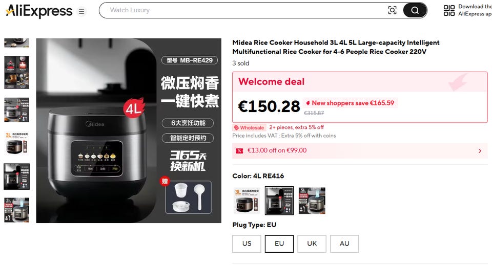Image resolution: width=492 pixels, height=265 pixels.
Task: Click the Wholesale tag icon
Action: (x=236, y=128)
